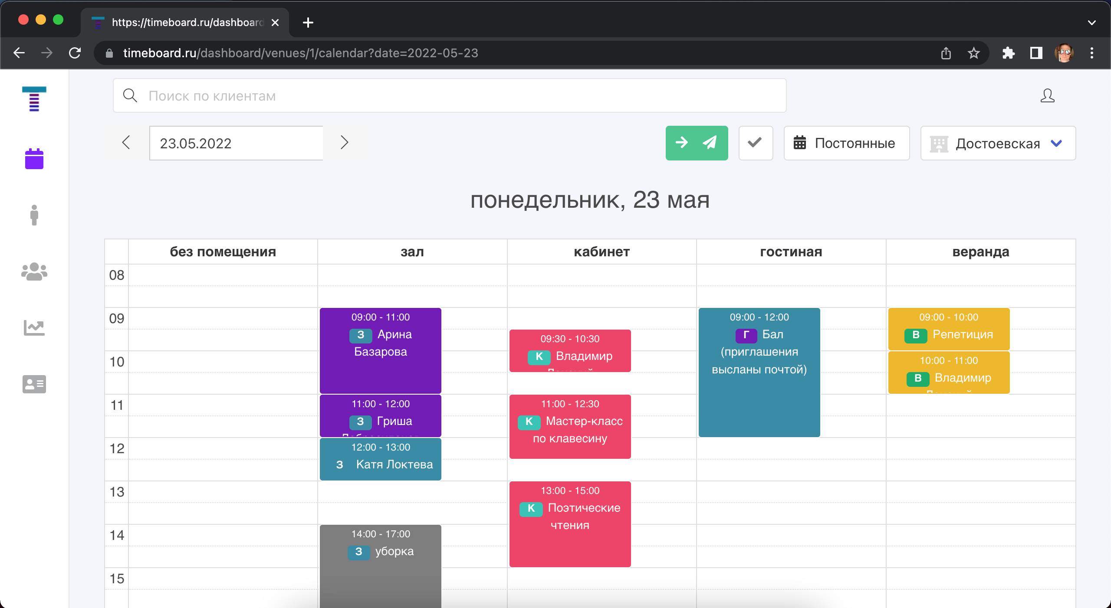Click the 23.05.2022 date field
Screen dimensions: 1111x608
tap(236, 143)
